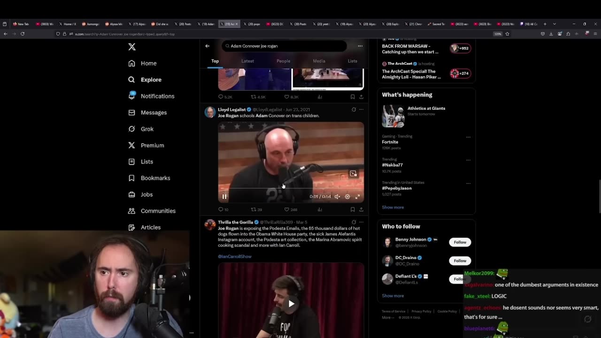The width and height of the screenshot is (601, 338).
Task: Switch to the Latest tab
Action: [x=247, y=61]
